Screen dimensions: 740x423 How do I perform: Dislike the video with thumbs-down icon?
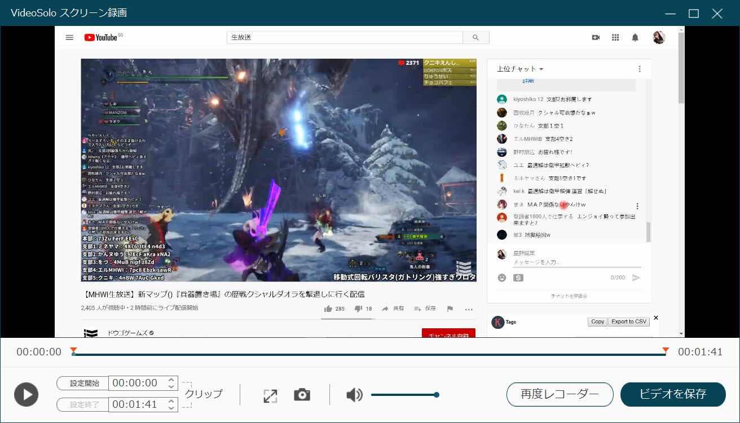(358, 309)
